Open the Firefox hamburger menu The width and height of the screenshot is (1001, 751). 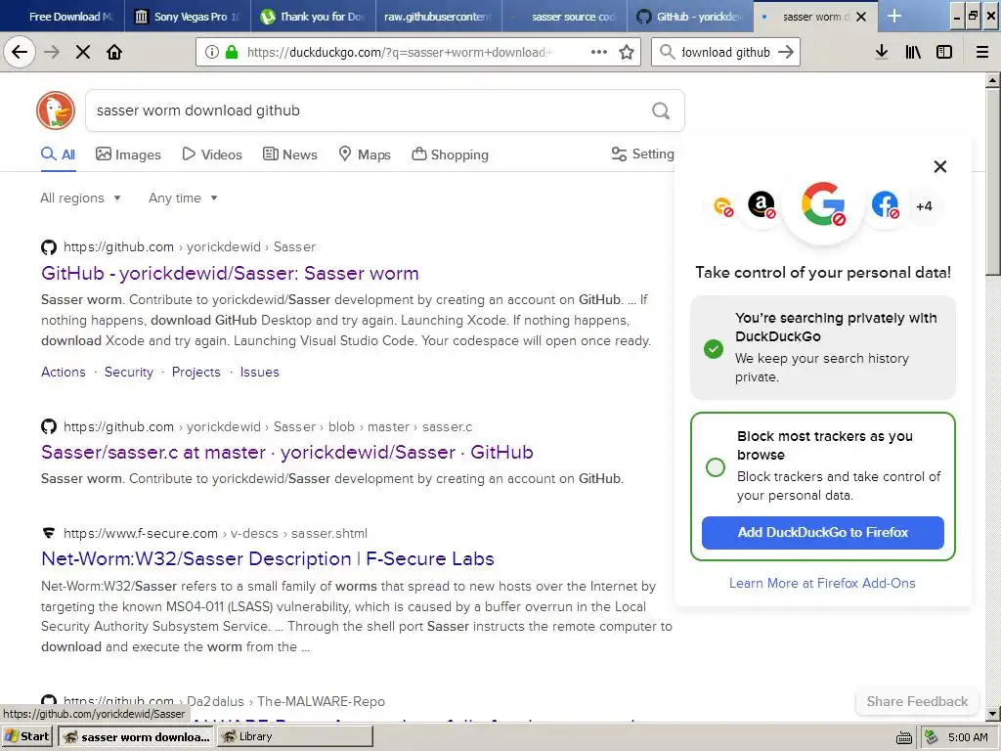tap(982, 52)
